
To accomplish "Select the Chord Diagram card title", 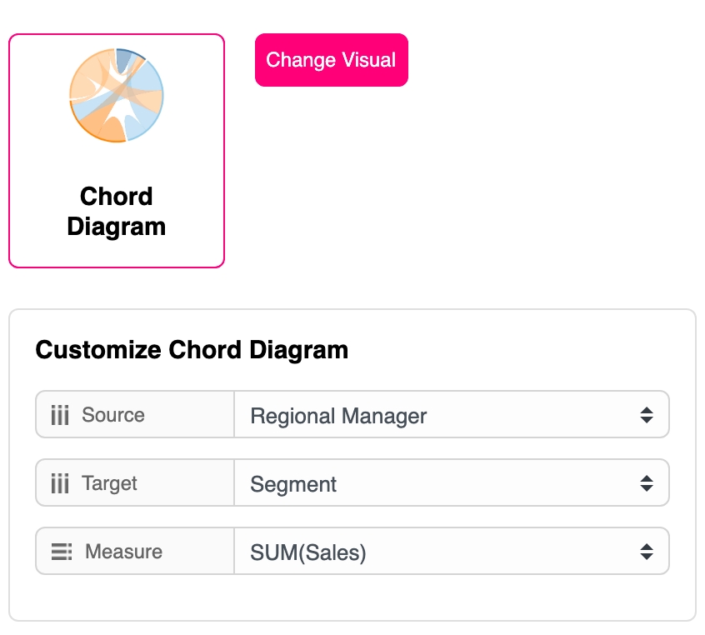I will coord(117,211).
